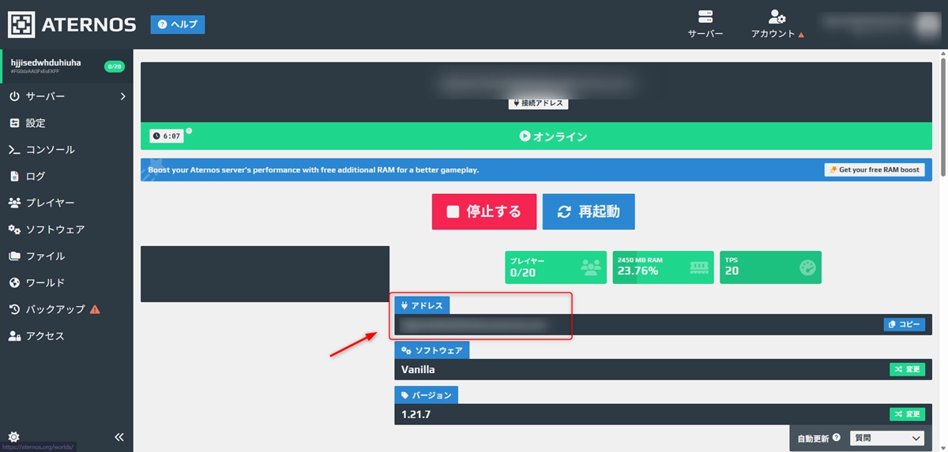Click the プレイヤー people icon in sidebar
The height and width of the screenshot is (452, 948).
coord(14,203)
